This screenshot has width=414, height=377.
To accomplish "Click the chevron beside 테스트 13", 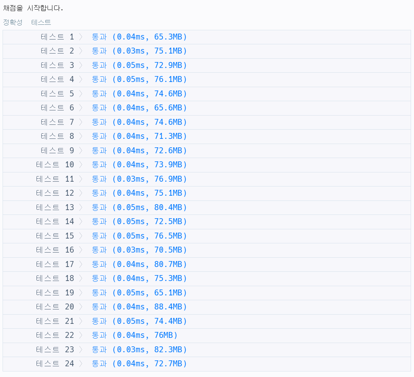I will (81, 207).
